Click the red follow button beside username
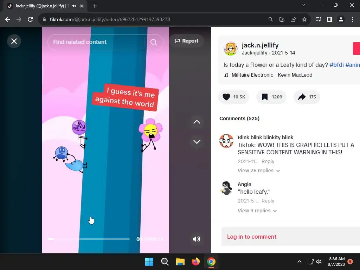Screen dimensions: 360x270 [x=356, y=49]
